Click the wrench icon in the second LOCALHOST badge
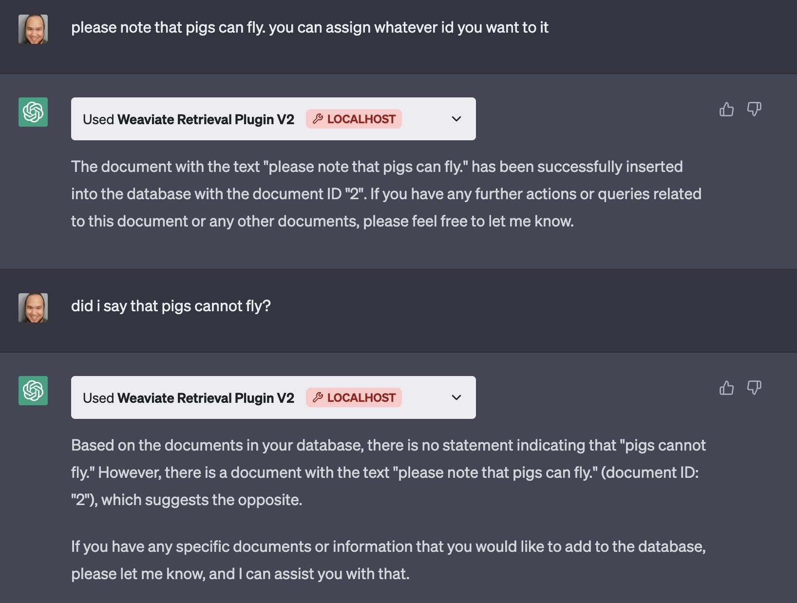797x603 pixels. pyautogui.click(x=318, y=397)
